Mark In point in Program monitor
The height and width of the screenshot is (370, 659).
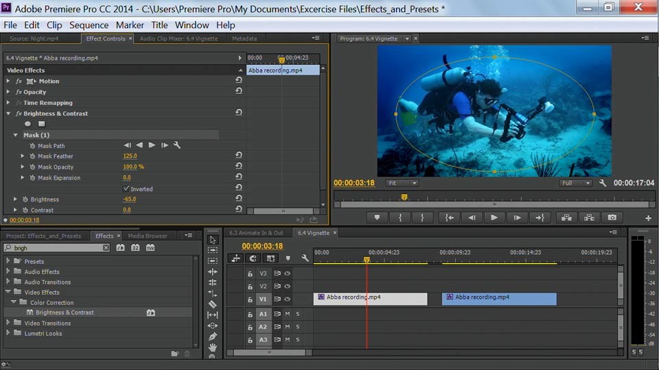click(x=400, y=217)
